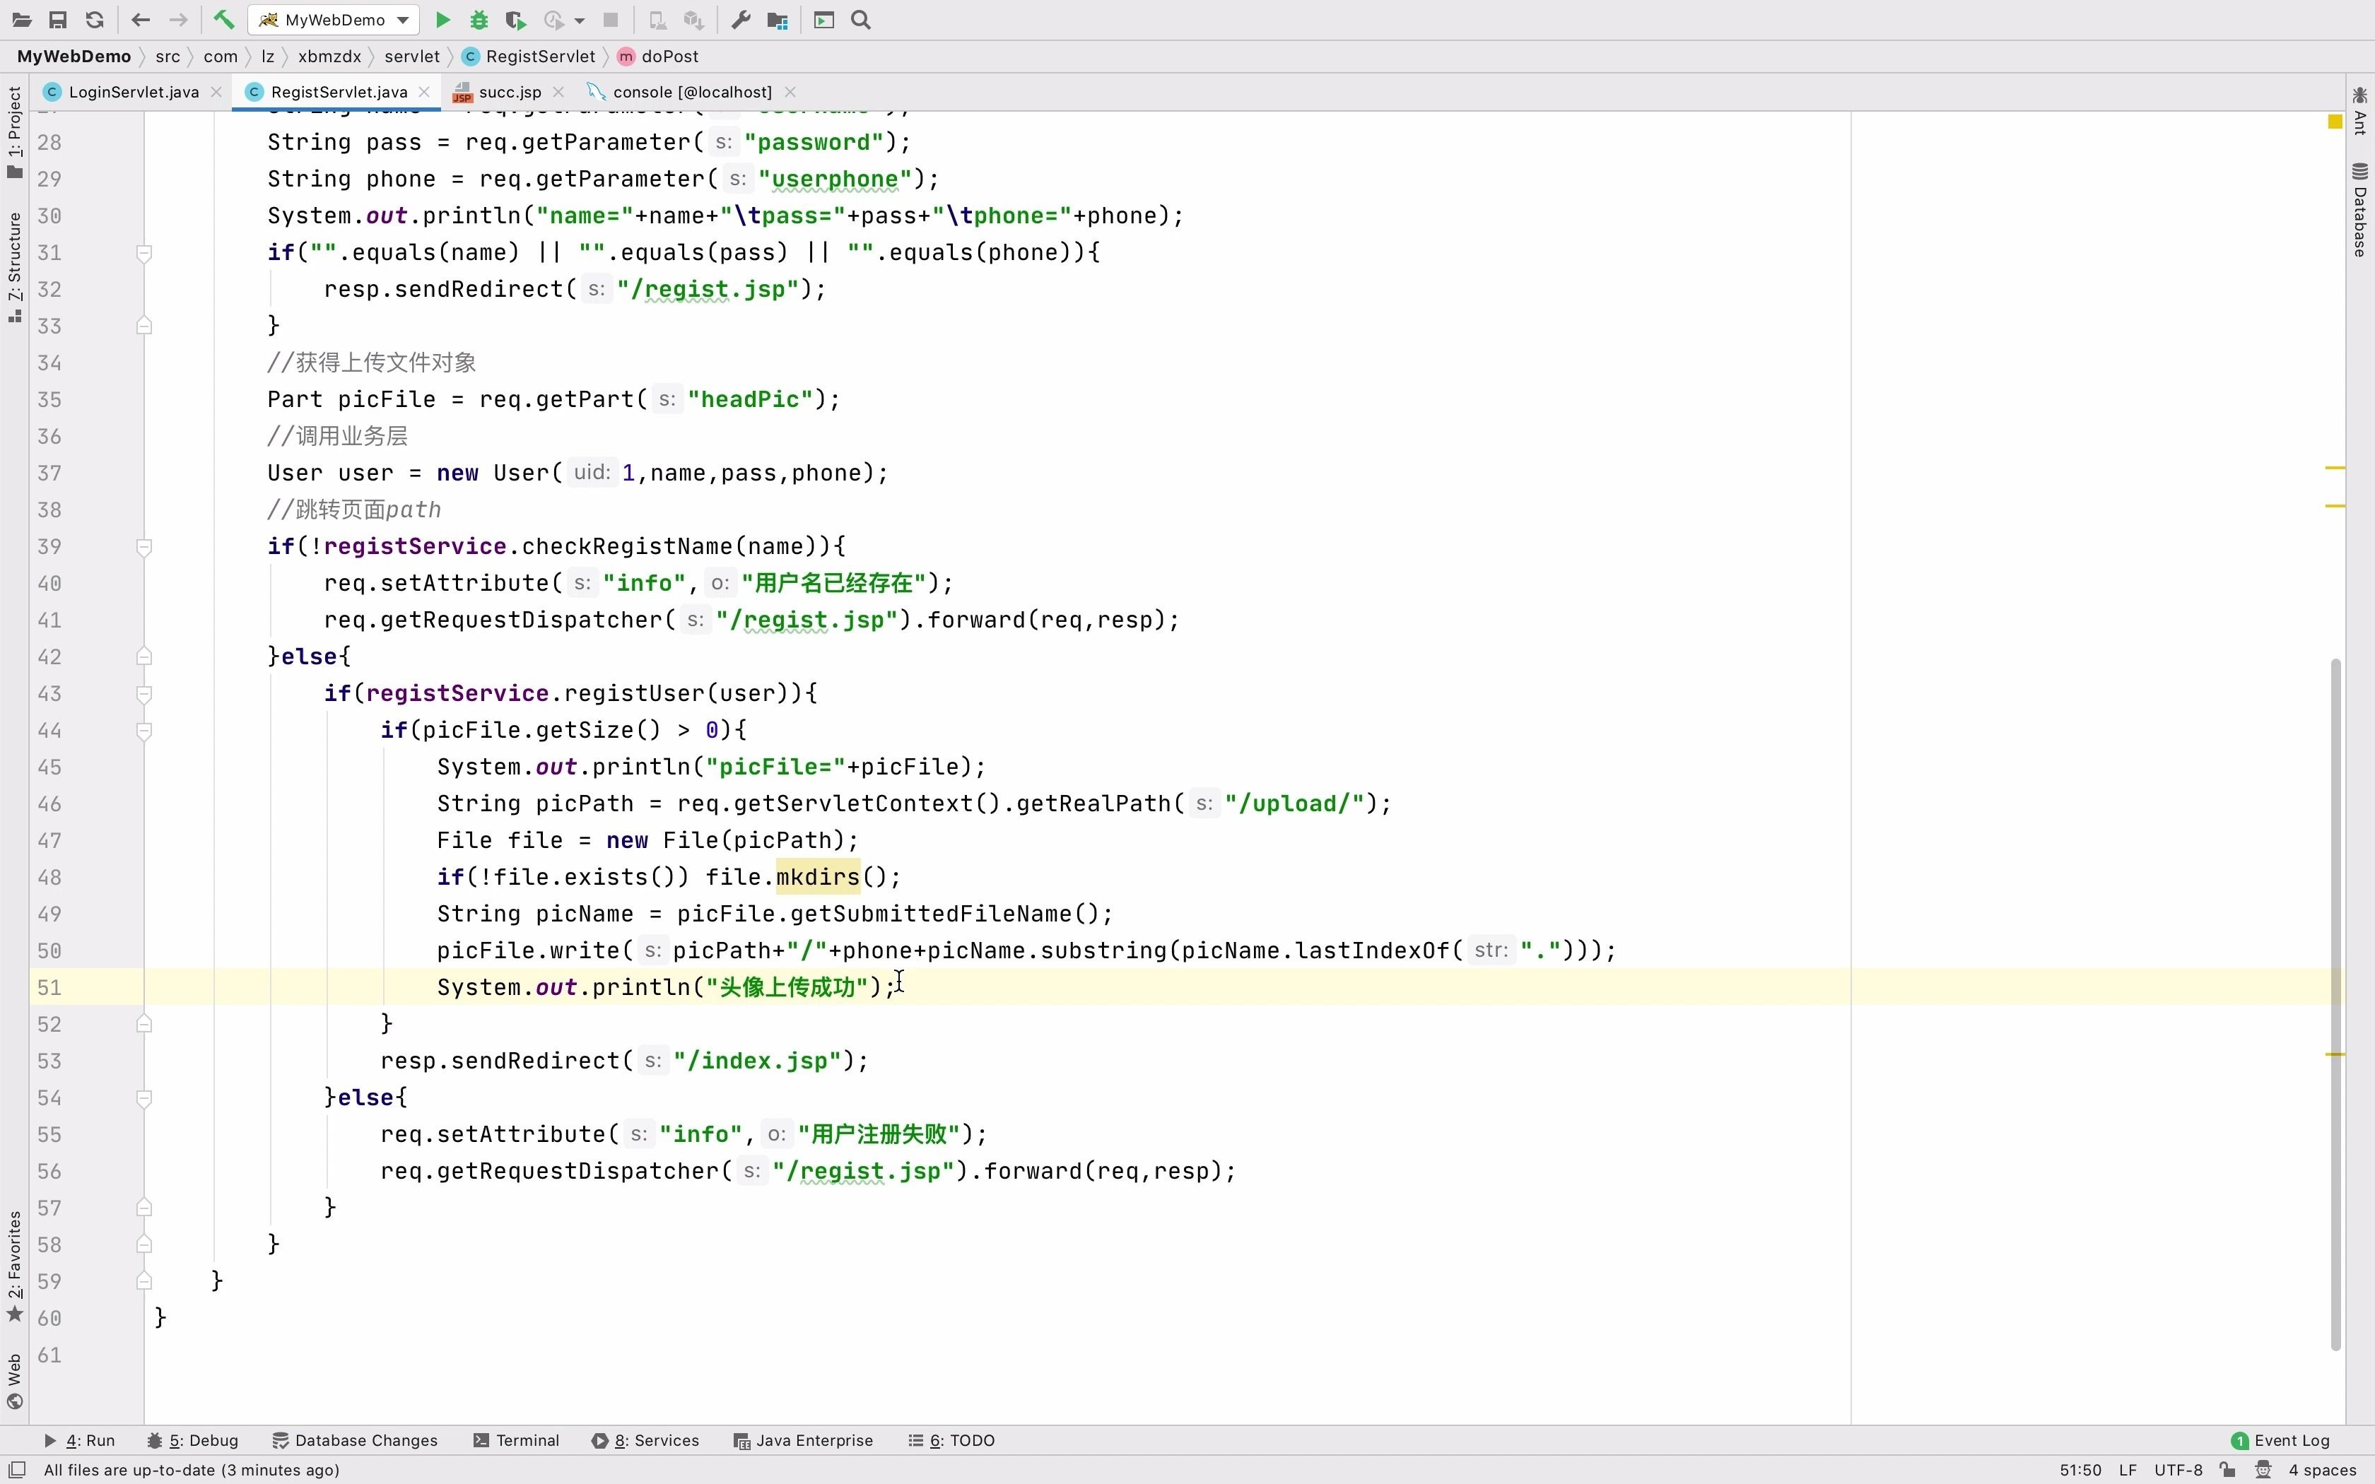Open the Event Log
The width and height of the screenshot is (2375, 1484).
(2281, 1440)
